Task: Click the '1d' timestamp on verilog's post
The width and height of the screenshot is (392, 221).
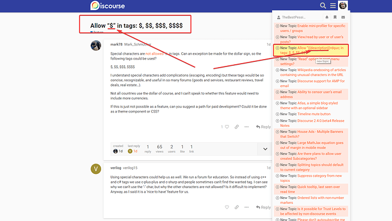Action: (269, 168)
